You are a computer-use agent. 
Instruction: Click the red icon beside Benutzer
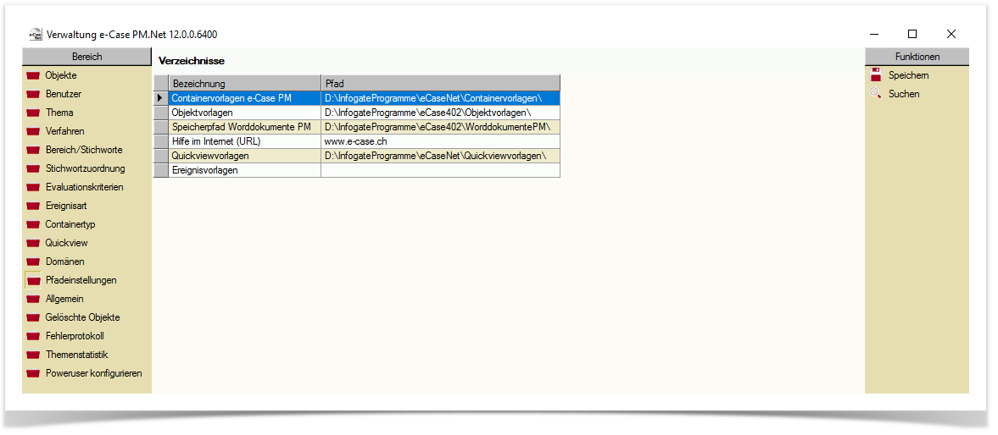(33, 94)
